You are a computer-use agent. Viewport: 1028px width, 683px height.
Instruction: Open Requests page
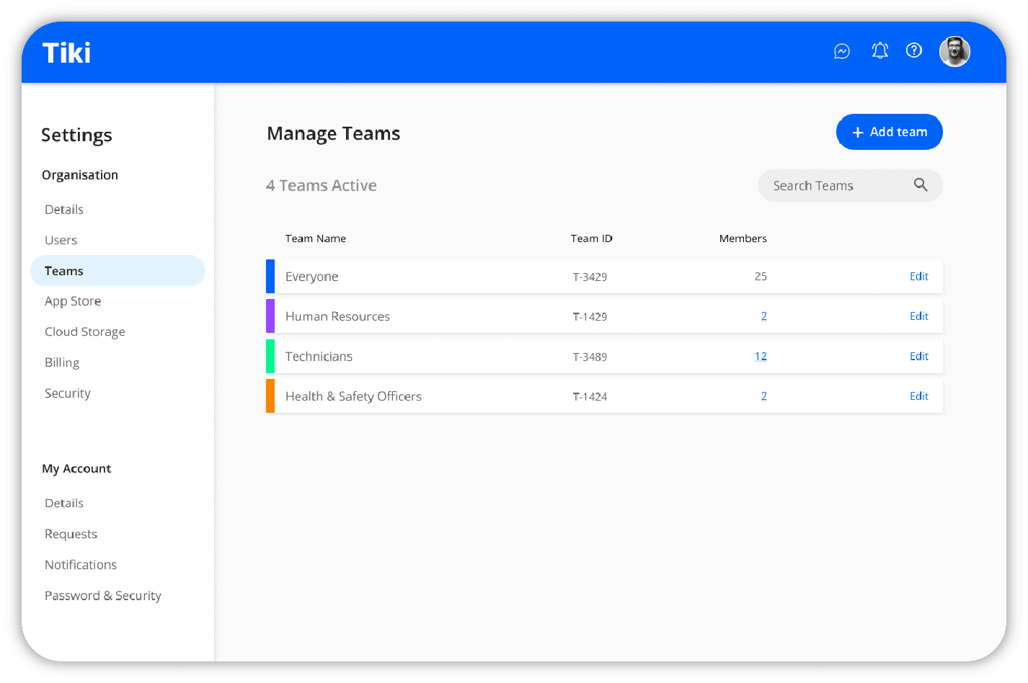pyautogui.click(x=71, y=535)
